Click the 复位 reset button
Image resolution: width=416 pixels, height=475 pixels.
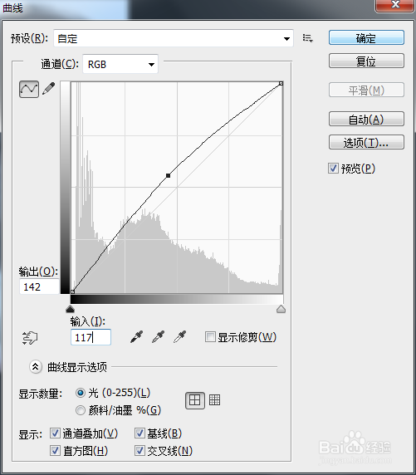(x=366, y=61)
